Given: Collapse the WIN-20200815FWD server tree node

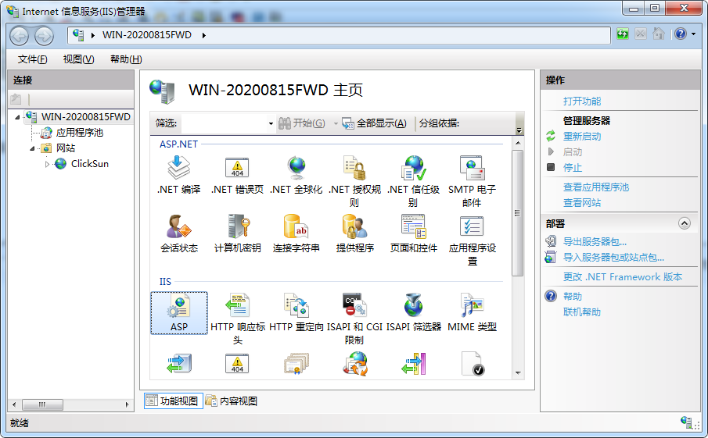Looking at the screenshot, I should [17, 117].
